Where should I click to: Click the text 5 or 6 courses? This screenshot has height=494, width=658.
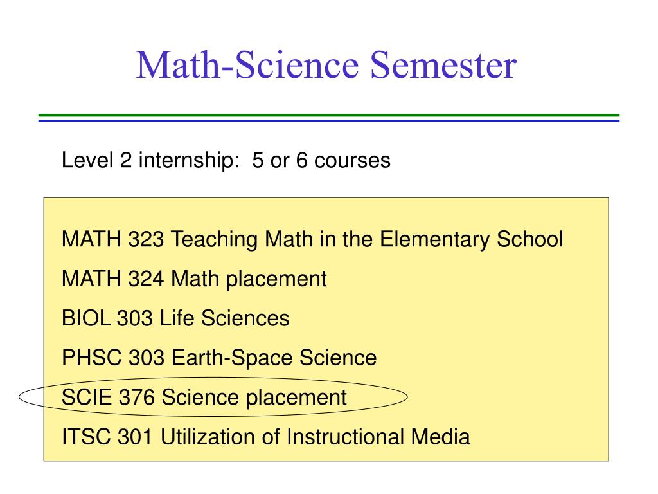321,160
